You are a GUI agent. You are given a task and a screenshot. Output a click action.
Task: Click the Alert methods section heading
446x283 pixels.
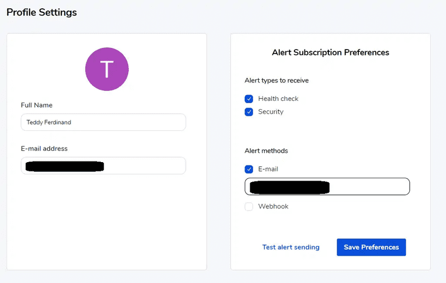(x=266, y=151)
